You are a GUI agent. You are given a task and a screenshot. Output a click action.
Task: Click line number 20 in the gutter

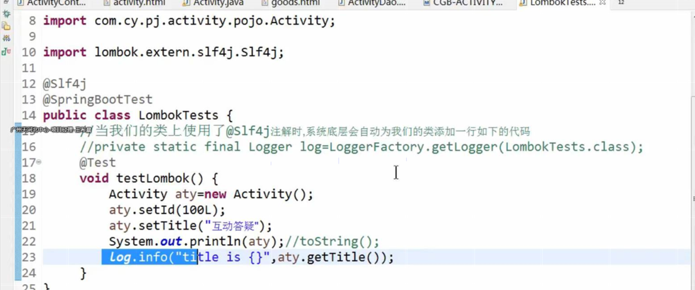tap(28, 210)
